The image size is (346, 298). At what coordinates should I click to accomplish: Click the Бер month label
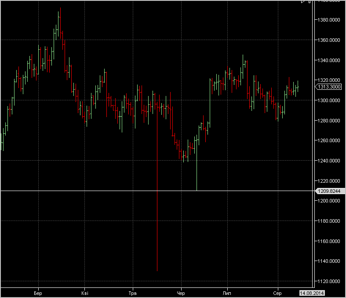click(38, 293)
